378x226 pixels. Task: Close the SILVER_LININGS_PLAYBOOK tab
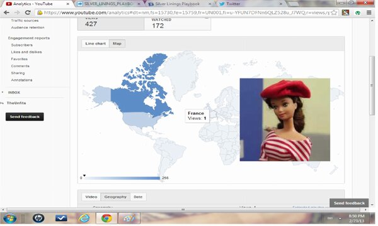[x=139, y=4]
